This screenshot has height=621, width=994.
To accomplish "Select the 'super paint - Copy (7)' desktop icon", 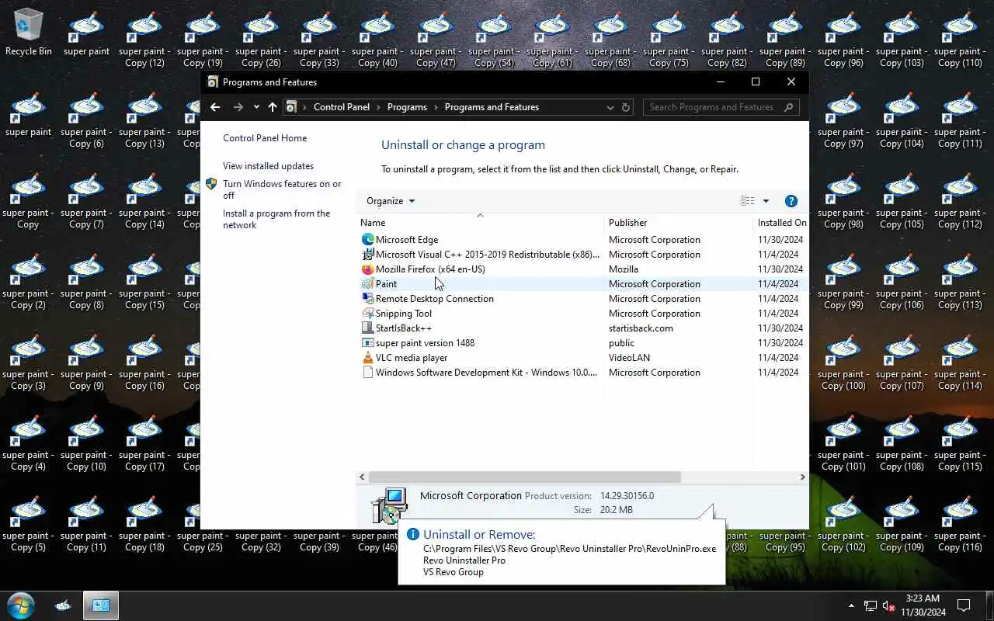I will 86,200.
